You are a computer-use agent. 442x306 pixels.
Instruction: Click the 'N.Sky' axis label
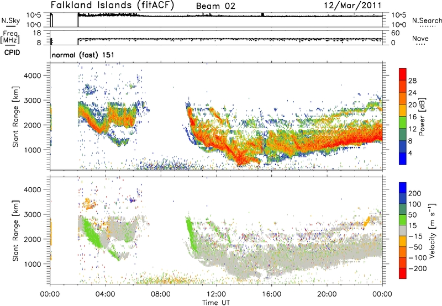pyautogui.click(x=10, y=20)
